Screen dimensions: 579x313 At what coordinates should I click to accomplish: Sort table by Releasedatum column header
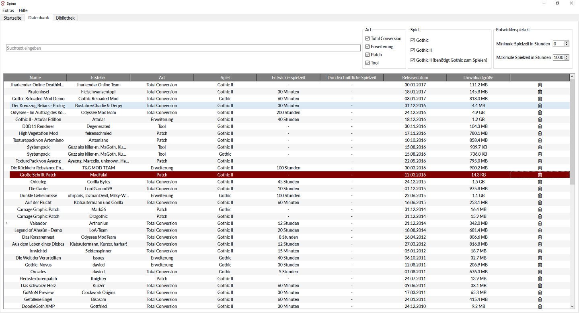coord(415,77)
